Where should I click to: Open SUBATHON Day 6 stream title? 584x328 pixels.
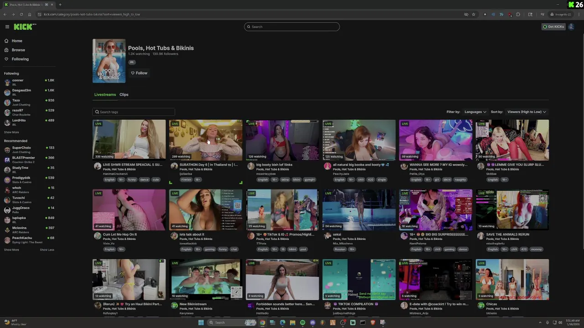pos(209,165)
